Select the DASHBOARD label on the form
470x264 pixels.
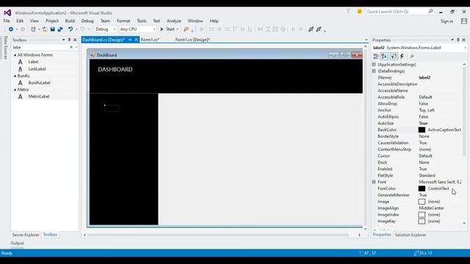point(115,70)
